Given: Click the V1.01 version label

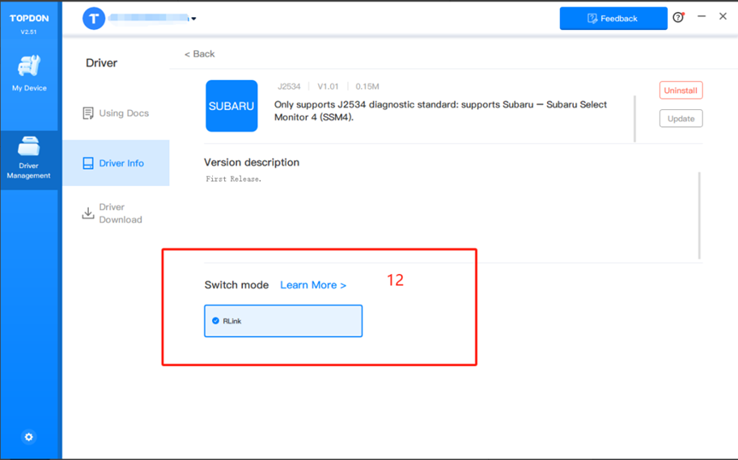Looking at the screenshot, I should 328,86.
